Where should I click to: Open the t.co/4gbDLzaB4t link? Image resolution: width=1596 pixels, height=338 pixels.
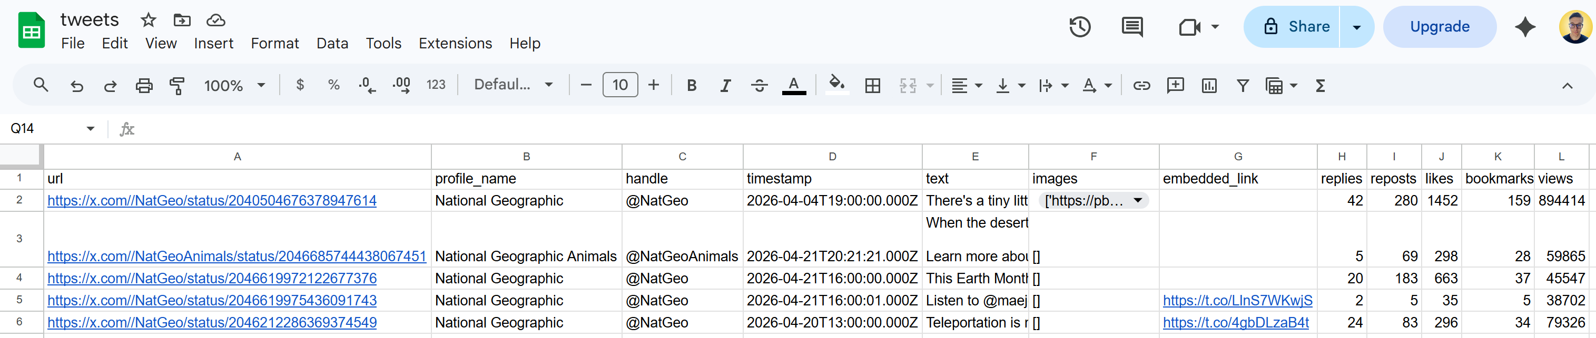(1235, 323)
